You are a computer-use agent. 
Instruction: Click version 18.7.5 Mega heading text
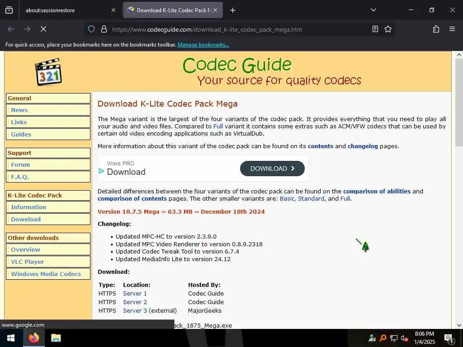tap(181, 212)
